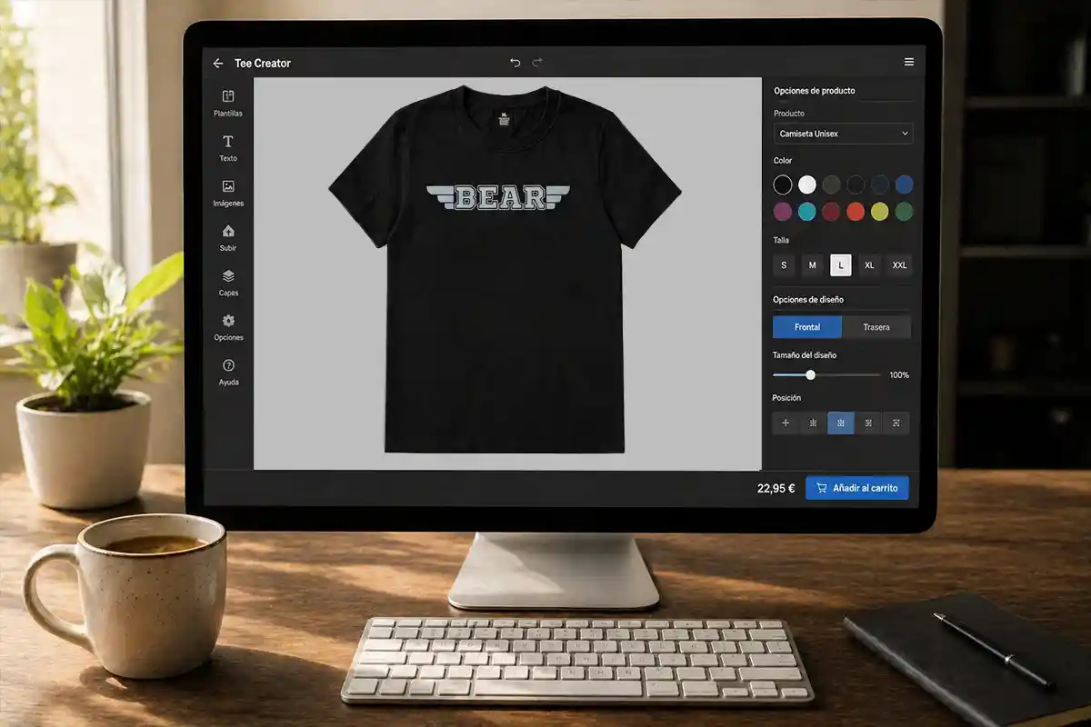Open the Plantillas templates panel
The image size is (1091, 727).
(228, 104)
